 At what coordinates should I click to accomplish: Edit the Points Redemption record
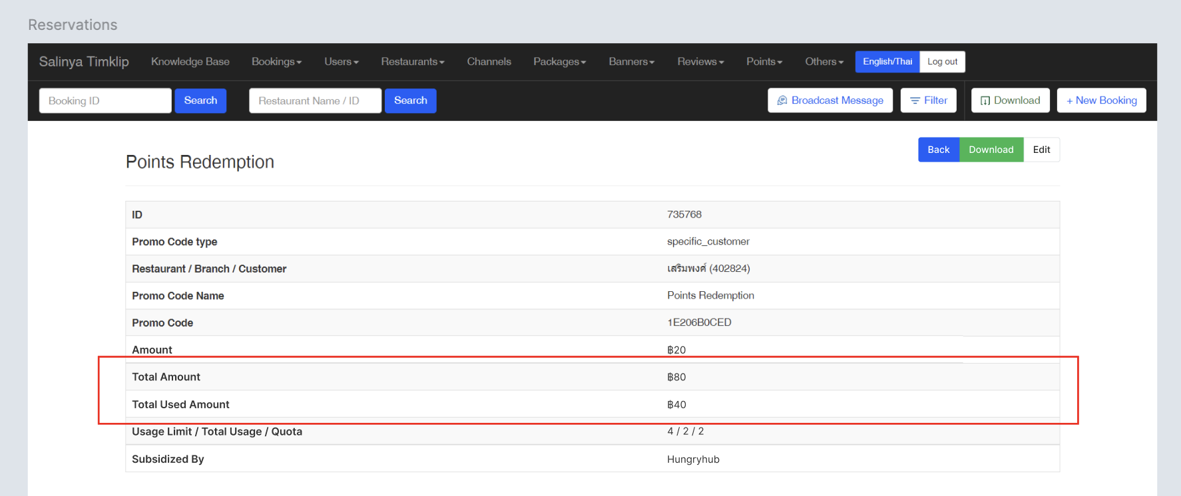1041,150
